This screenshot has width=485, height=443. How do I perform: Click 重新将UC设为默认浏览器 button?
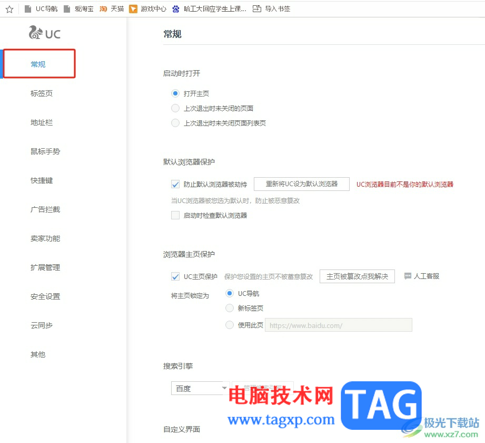point(302,184)
